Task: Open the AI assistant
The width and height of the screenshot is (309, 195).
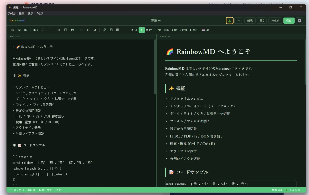Action: 206,30
